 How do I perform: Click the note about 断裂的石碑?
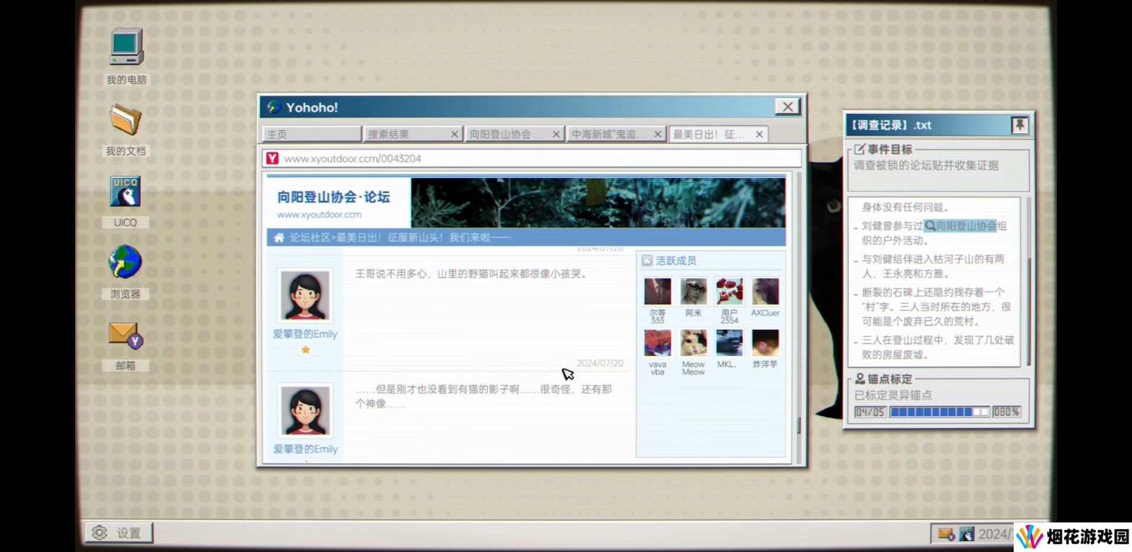tap(936, 307)
